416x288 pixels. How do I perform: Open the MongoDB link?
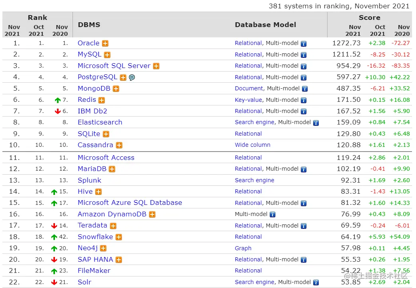[x=94, y=88]
